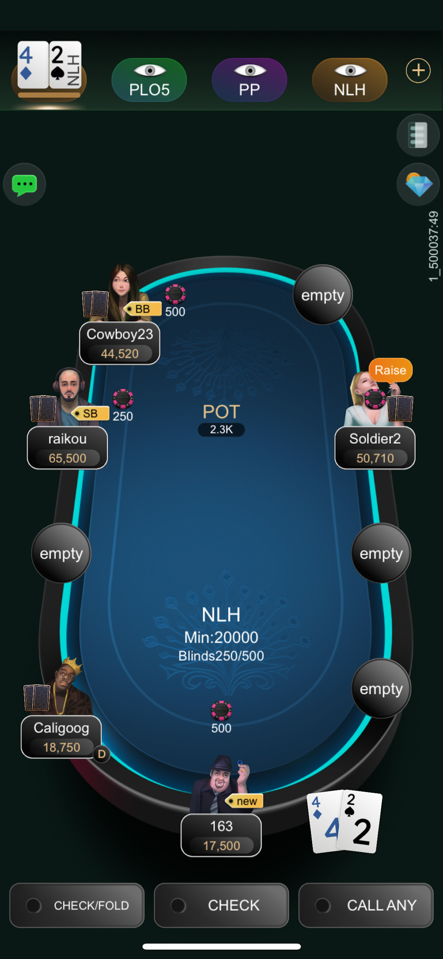Viewport: 443px width, 959px height.
Task: Switch to the purple PP table tab
Action: (249, 80)
